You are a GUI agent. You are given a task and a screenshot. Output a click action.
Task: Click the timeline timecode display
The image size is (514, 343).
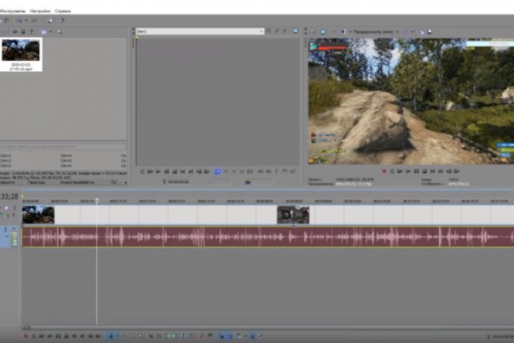pyautogui.click(x=9, y=197)
